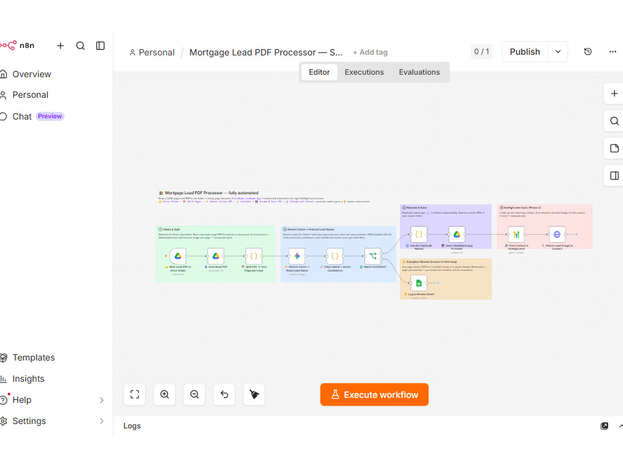Click the Help sidebar item
The image size is (623, 467).
(x=22, y=400)
